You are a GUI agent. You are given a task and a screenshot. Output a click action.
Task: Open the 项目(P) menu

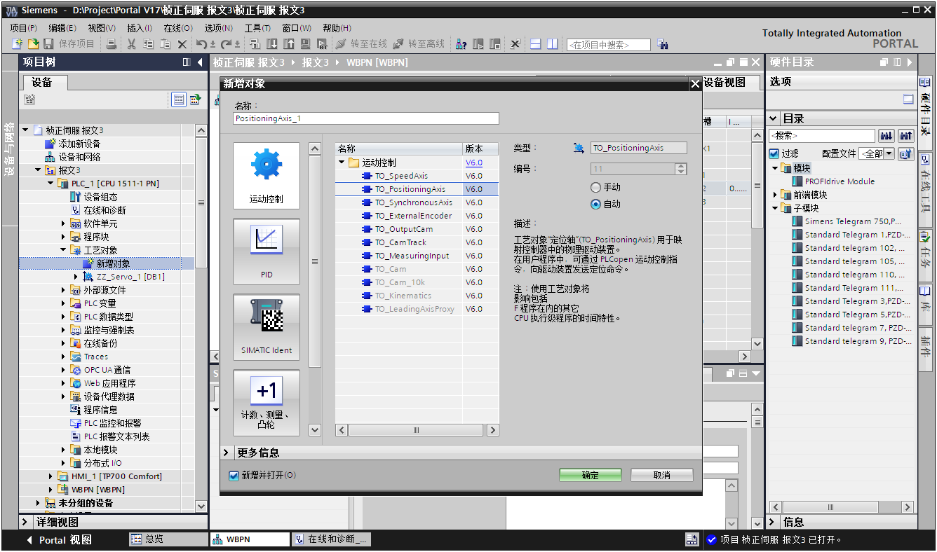click(x=24, y=28)
